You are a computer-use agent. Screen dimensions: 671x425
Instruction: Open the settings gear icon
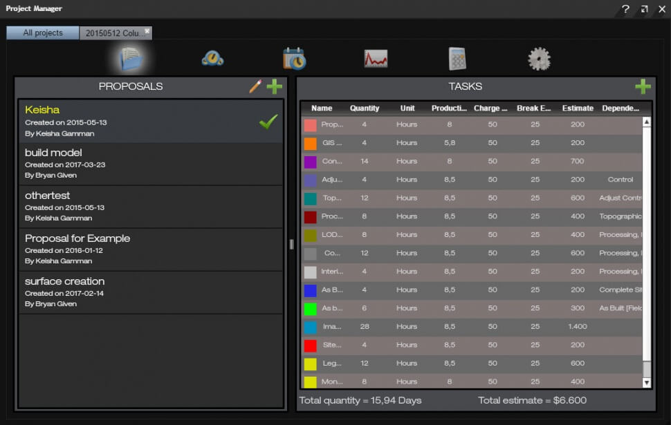[x=539, y=59]
